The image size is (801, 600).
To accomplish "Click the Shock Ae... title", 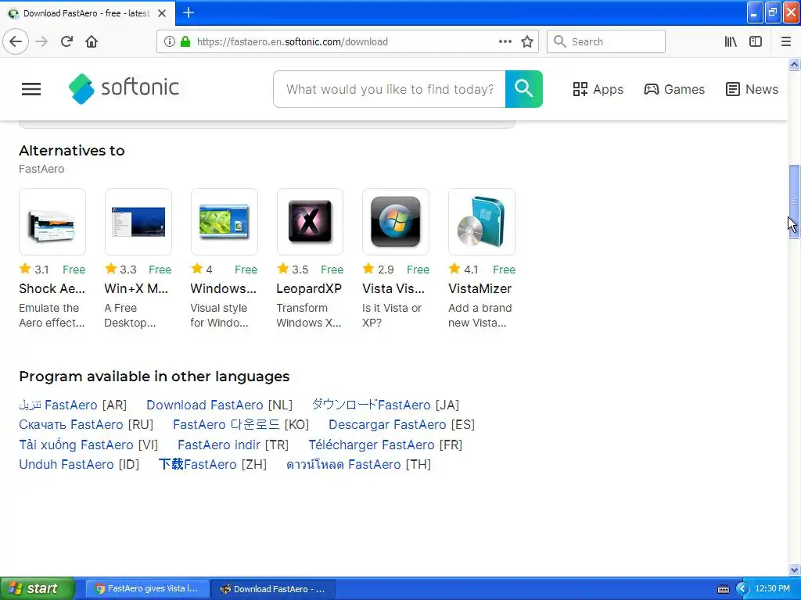I will [x=52, y=289].
